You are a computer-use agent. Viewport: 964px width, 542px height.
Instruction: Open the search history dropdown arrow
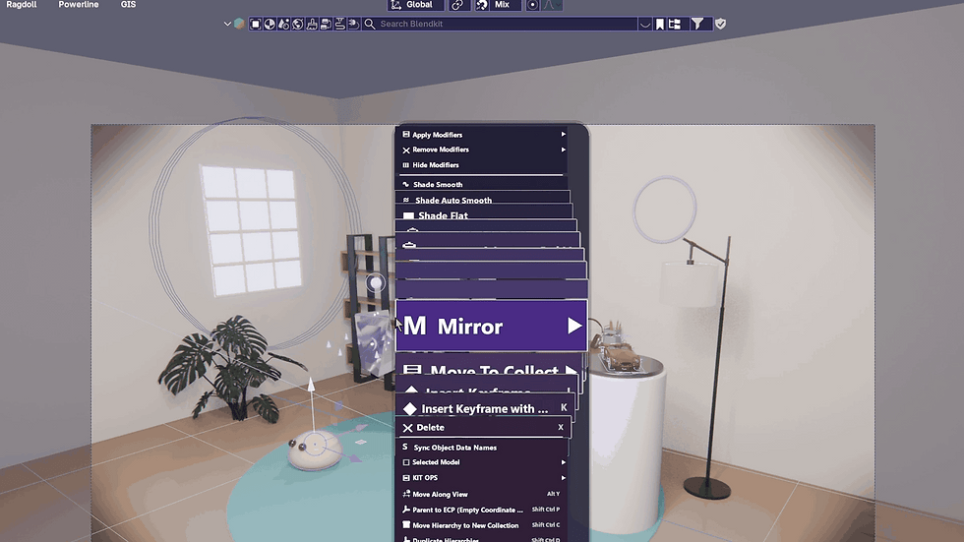coord(644,24)
